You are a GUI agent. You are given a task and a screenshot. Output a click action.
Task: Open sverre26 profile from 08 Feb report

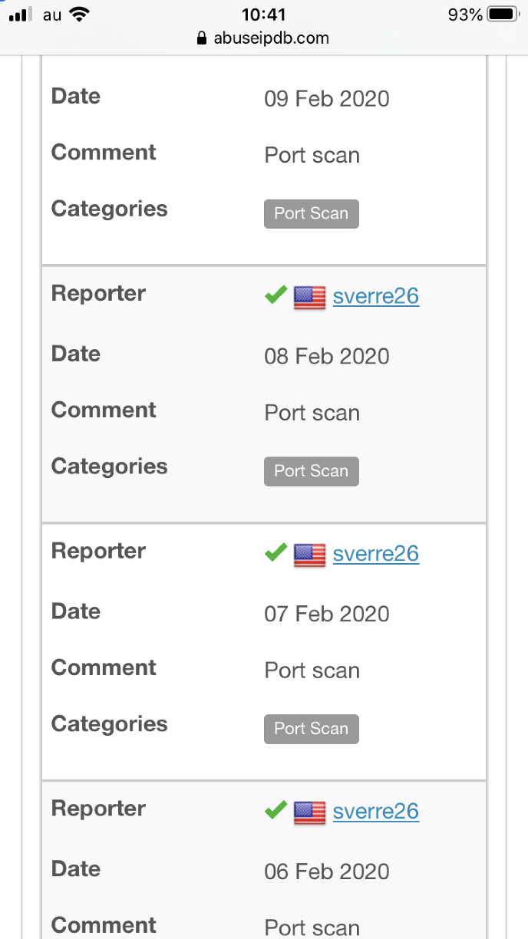376,297
